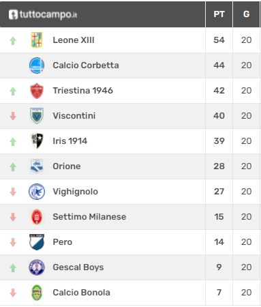
Task: Click the Iris 1914 black and white crest
Action: coord(37,141)
